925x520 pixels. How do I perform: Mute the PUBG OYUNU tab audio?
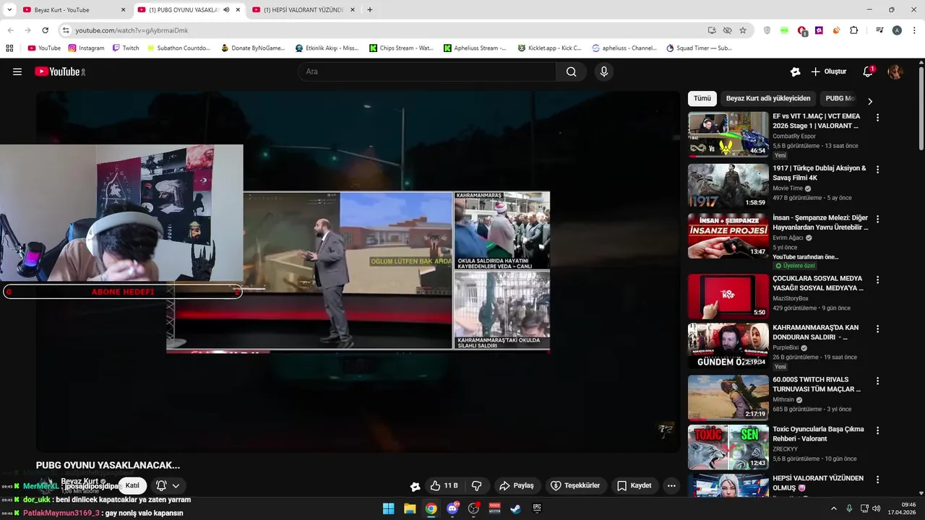[x=226, y=10]
